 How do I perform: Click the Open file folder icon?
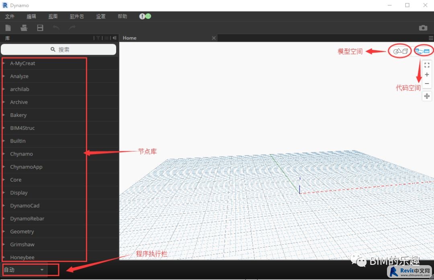coord(24,28)
